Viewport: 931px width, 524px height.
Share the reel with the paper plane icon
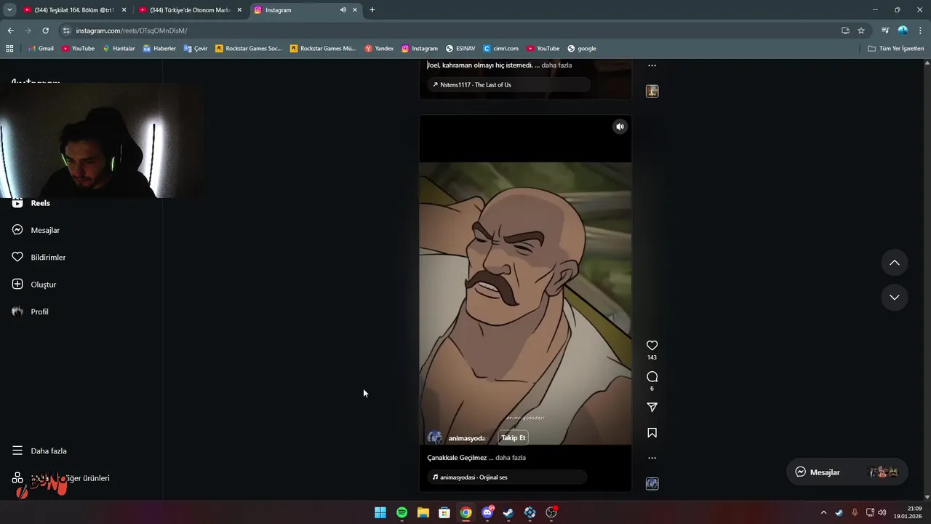[x=652, y=408]
